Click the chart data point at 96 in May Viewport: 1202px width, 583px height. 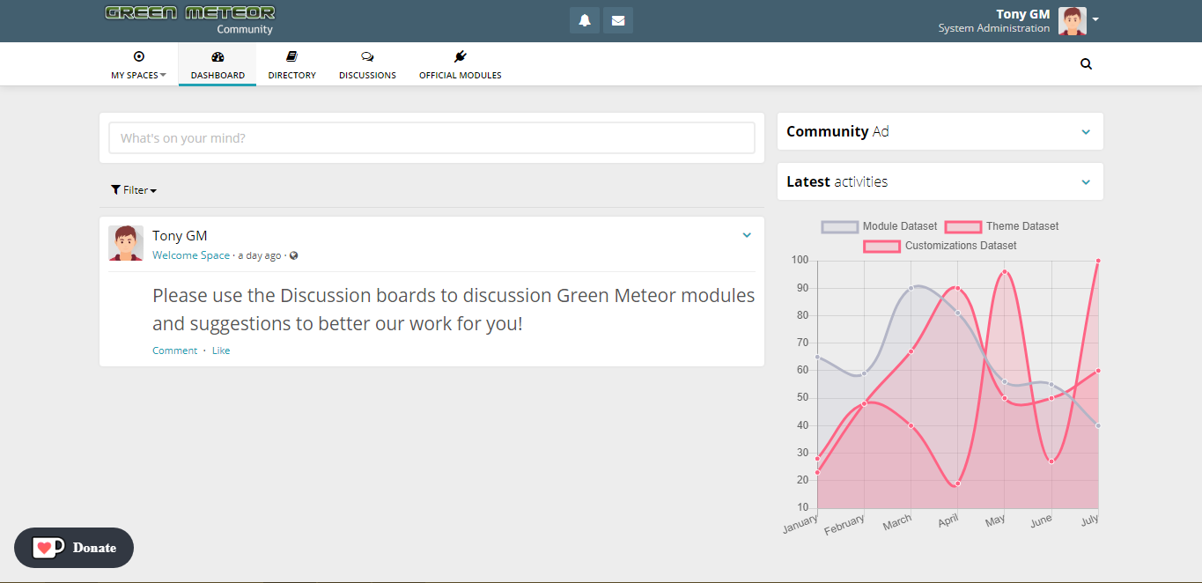[x=1005, y=272]
